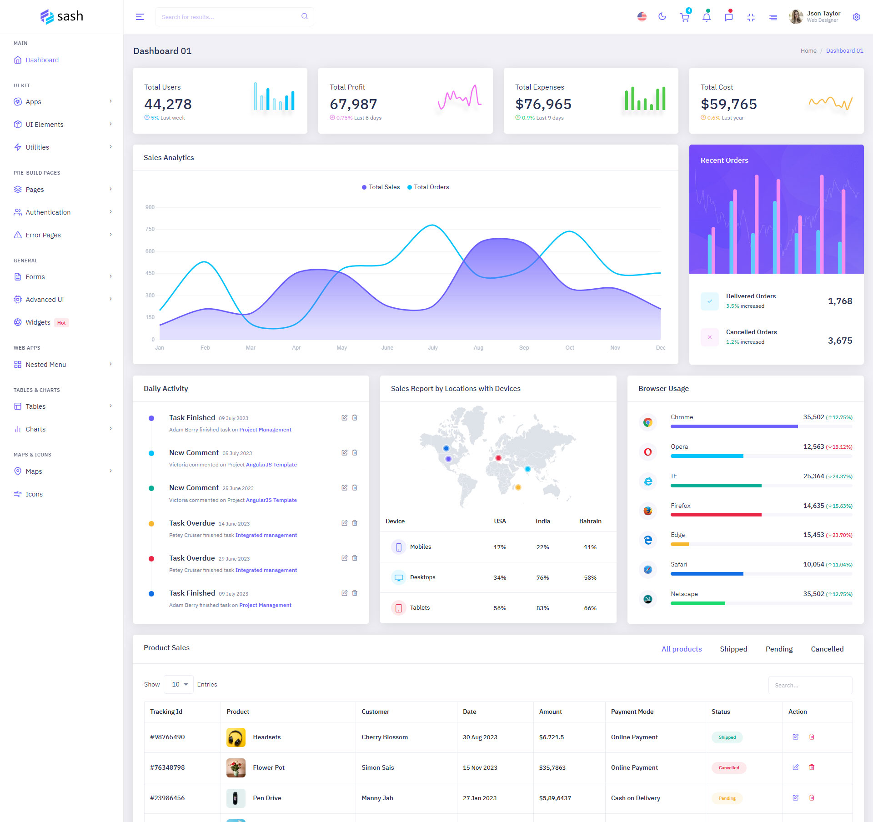The height and width of the screenshot is (822, 873).
Task: Click the fullscreen toggle icon
Action: tap(751, 17)
